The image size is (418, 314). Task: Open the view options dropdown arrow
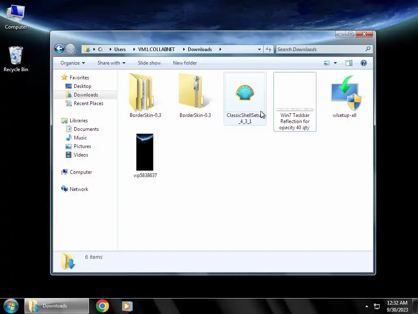[x=335, y=63]
